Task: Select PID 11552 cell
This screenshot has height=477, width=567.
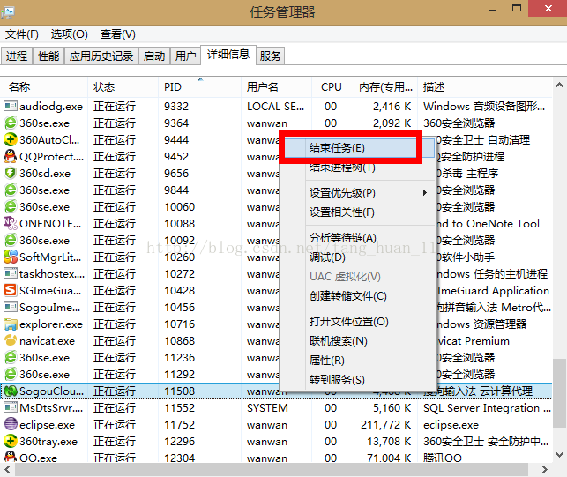Action: (179, 408)
